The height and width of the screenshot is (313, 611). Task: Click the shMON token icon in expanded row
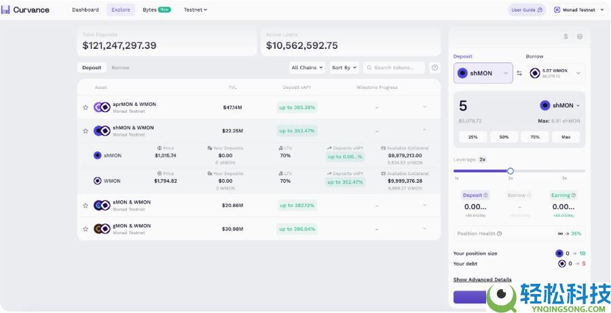click(98, 155)
